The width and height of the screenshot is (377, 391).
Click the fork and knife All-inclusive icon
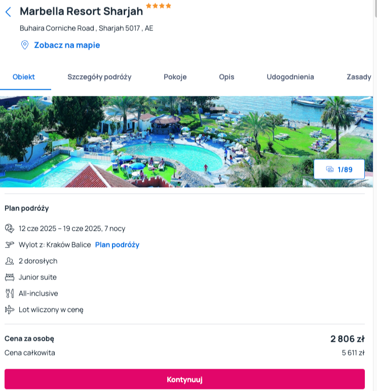tap(10, 293)
